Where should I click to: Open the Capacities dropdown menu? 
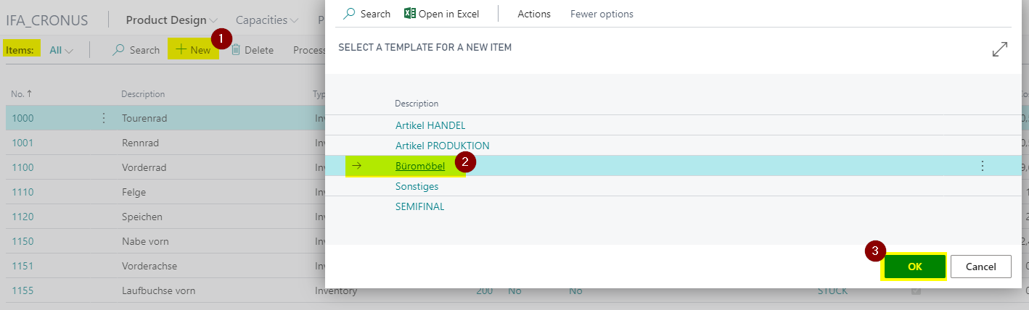point(267,20)
